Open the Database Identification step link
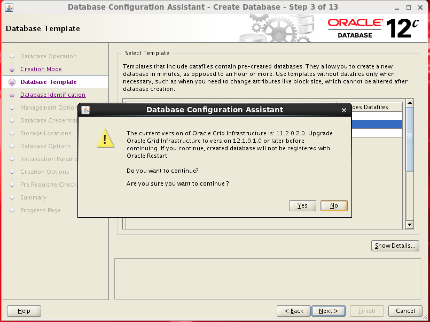 pyautogui.click(x=53, y=95)
